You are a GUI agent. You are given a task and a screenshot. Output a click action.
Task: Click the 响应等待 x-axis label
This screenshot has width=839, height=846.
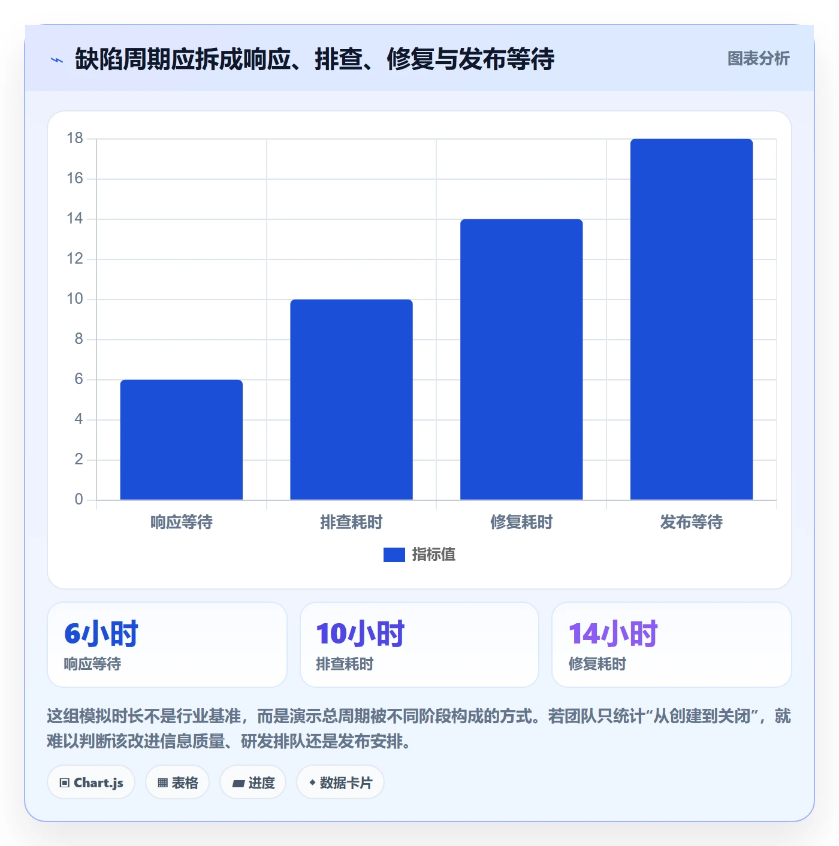[182, 522]
